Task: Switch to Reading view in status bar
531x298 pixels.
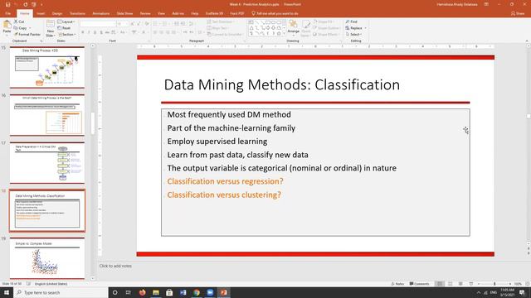Action: pyautogui.click(x=460, y=284)
